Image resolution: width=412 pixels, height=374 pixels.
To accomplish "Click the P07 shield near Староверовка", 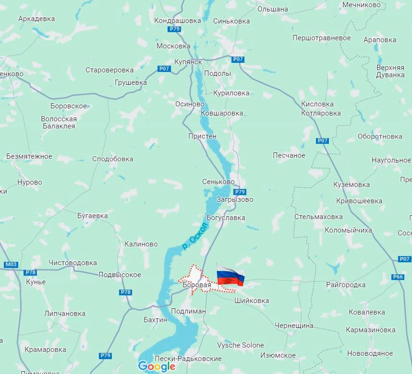I will coord(164,69).
